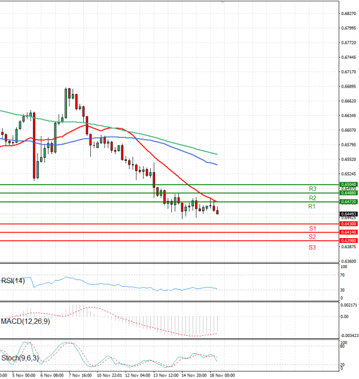
Task: Click the S3 support label
Action: click(x=312, y=247)
